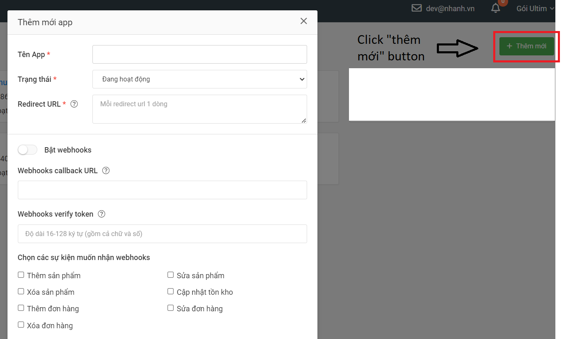The width and height of the screenshot is (562, 339).
Task: Click help icon beside Webhooks callback URL
Action: click(x=106, y=171)
